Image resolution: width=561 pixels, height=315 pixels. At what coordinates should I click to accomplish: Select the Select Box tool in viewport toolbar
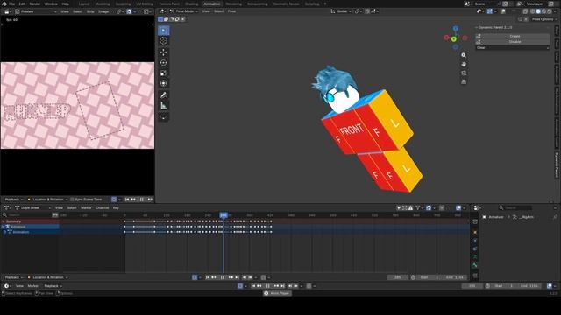(164, 31)
